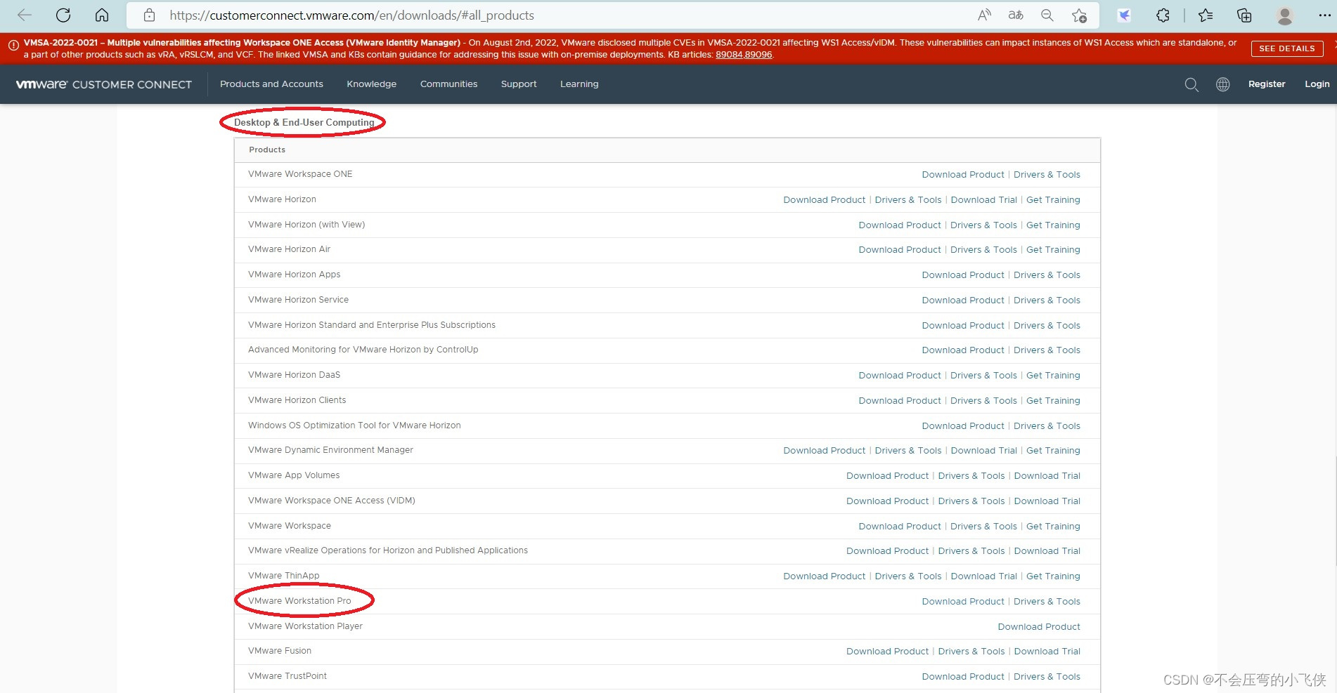1337x693 pixels.
Task: Go to browser home page icon
Action: pos(102,15)
